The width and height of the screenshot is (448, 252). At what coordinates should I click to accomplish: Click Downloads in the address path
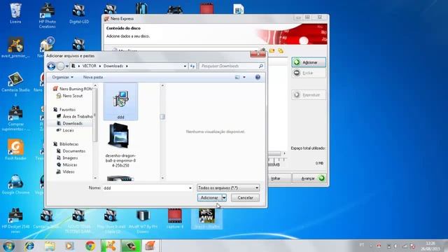pos(113,66)
